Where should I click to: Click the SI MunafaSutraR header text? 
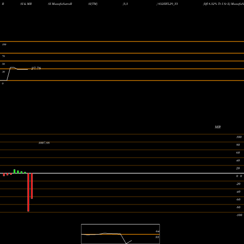click(60, 4)
